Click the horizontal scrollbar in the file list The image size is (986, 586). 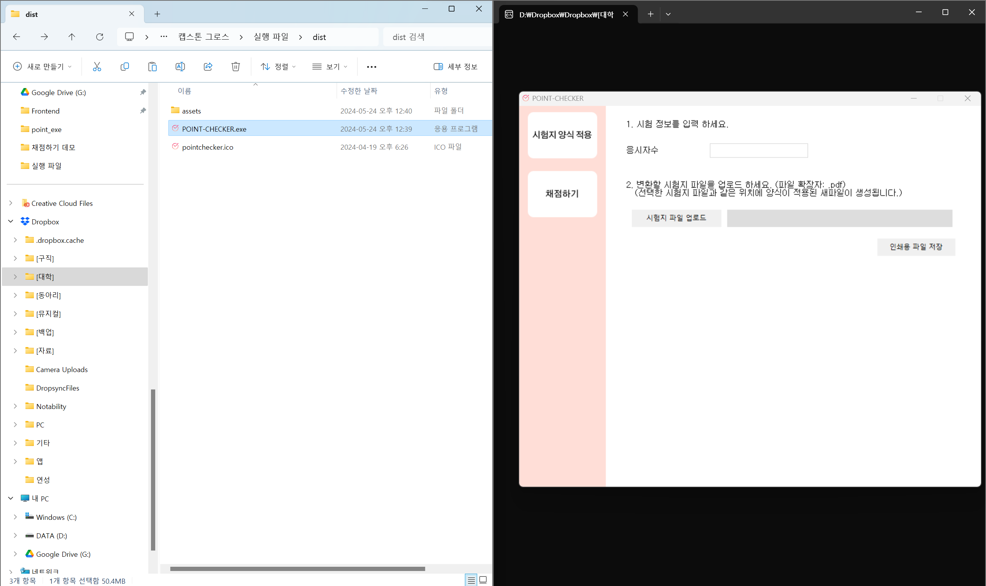click(297, 569)
